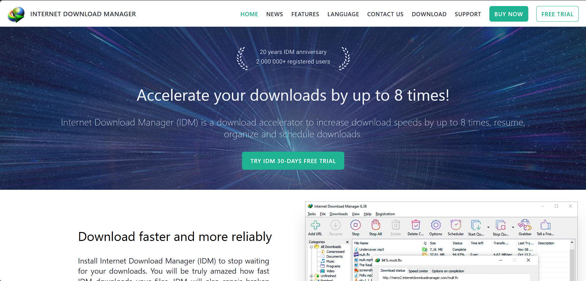Open the View menu in IDM
The width and height of the screenshot is (586, 281).
click(x=356, y=214)
